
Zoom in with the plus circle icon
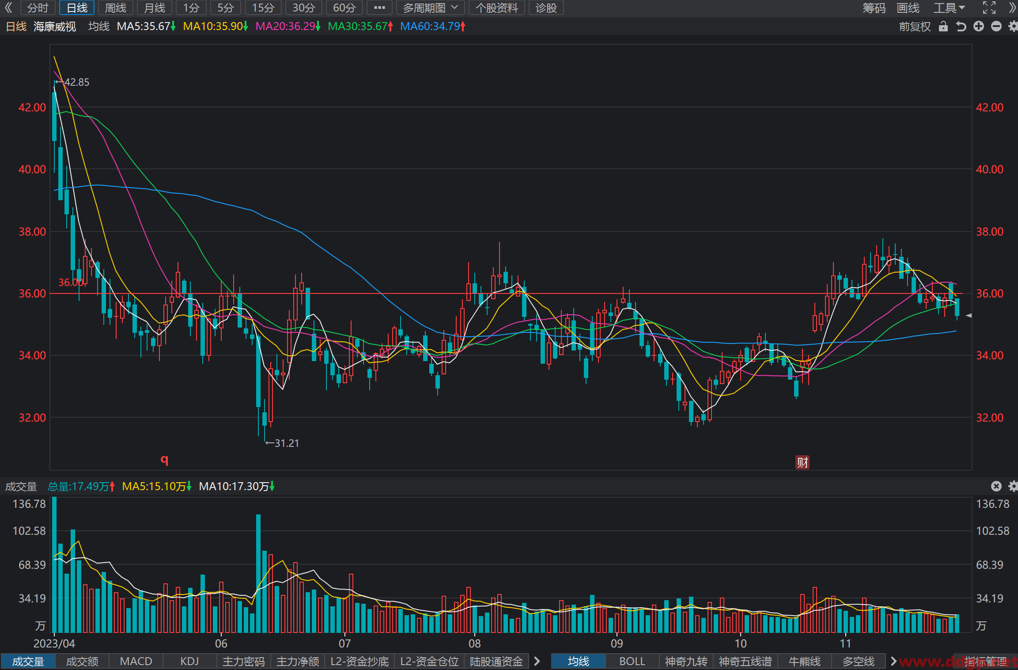coord(979,27)
